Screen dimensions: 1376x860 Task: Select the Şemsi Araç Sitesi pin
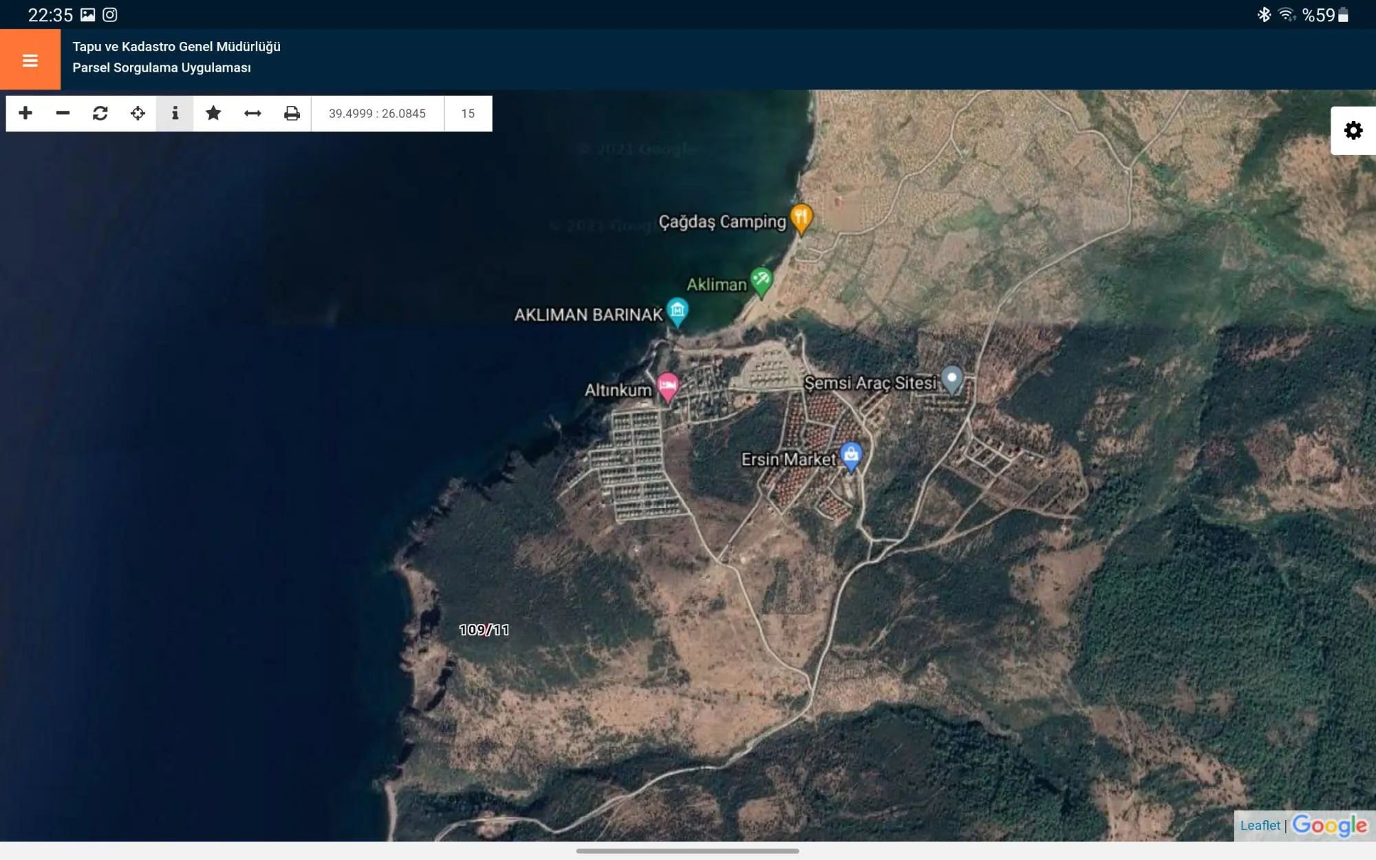(x=952, y=379)
